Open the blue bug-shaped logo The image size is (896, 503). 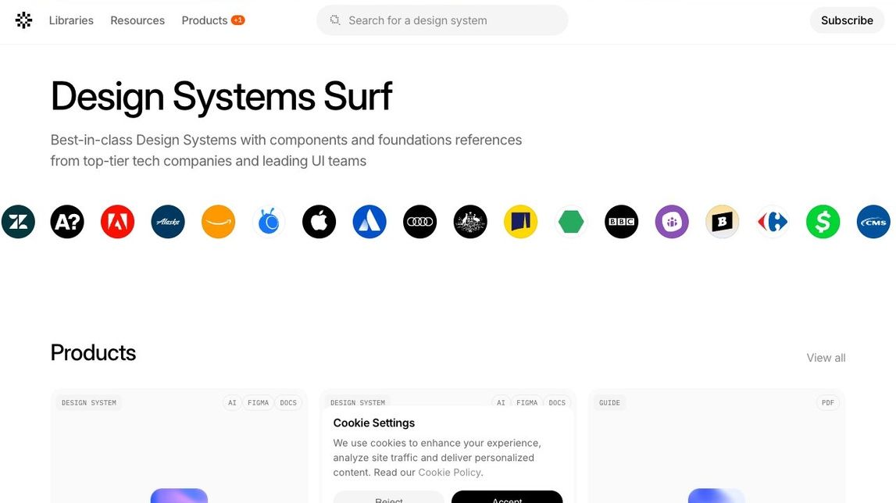tap(269, 222)
